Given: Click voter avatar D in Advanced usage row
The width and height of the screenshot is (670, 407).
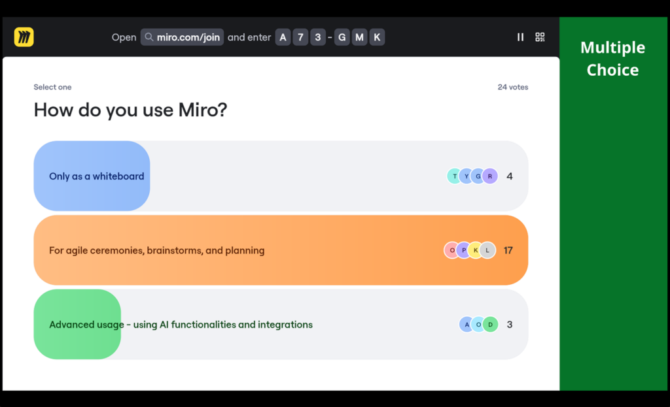Looking at the screenshot, I should (x=490, y=325).
